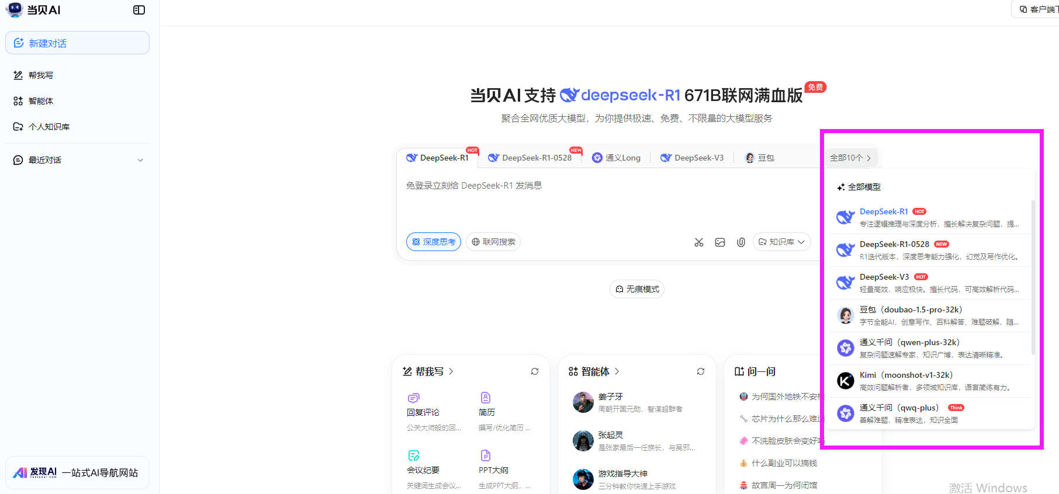Click the Kimi black K icon
The image size is (1059, 494).
tap(846, 381)
